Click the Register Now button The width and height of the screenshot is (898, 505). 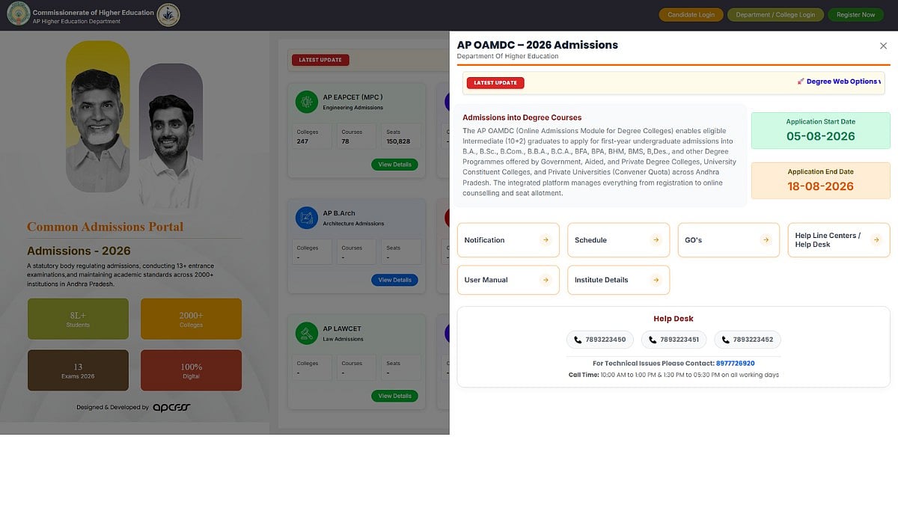point(855,14)
